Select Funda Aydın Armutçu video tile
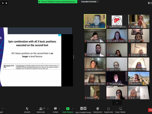The image size is (152, 114). (139, 50)
